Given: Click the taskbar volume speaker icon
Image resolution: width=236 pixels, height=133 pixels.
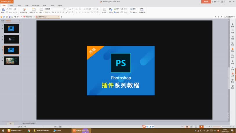Looking at the screenshot, I should [204, 131].
